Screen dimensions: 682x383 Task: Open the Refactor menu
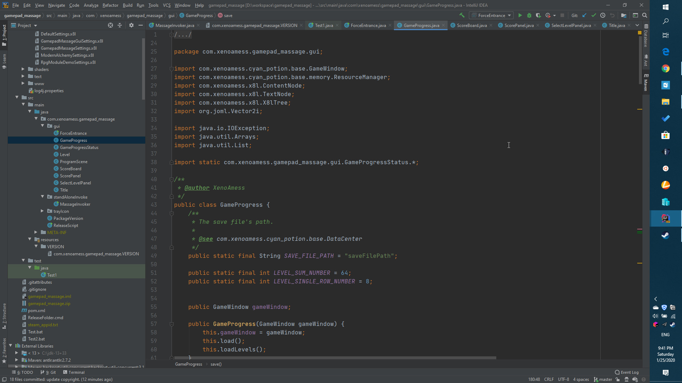[110, 5]
